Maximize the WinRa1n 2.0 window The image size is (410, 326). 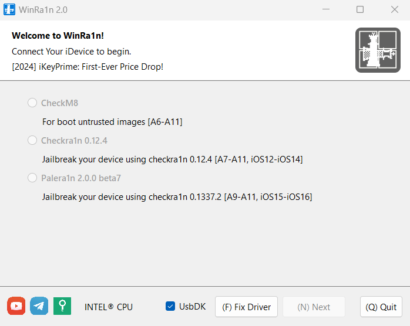tap(360, 9)
